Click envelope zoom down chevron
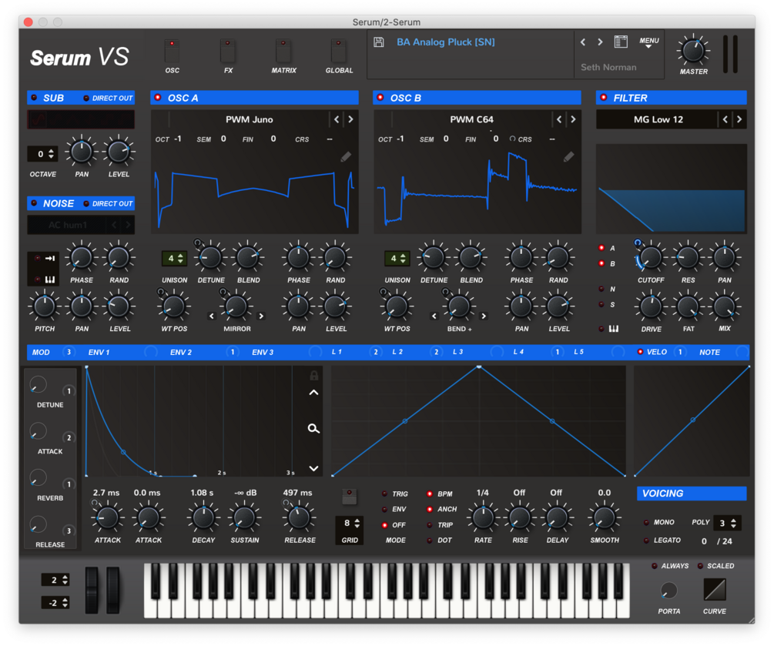 point(313,468)
